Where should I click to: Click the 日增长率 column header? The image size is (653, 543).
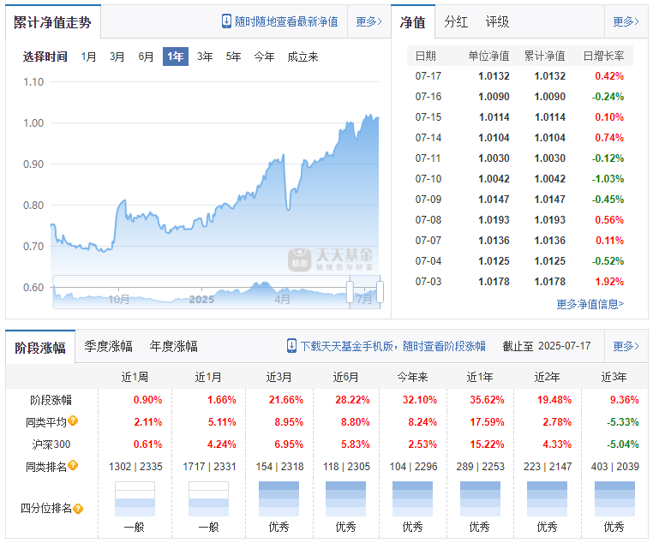(603, 56)
